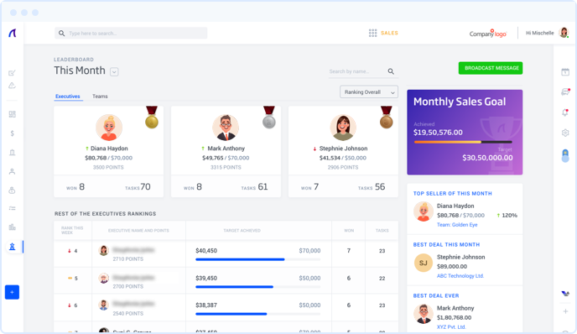Open the Ranking Overall dropdown
Image resolution: width=577 pixels, height=334 pixels.
click(x=369, y=92)
